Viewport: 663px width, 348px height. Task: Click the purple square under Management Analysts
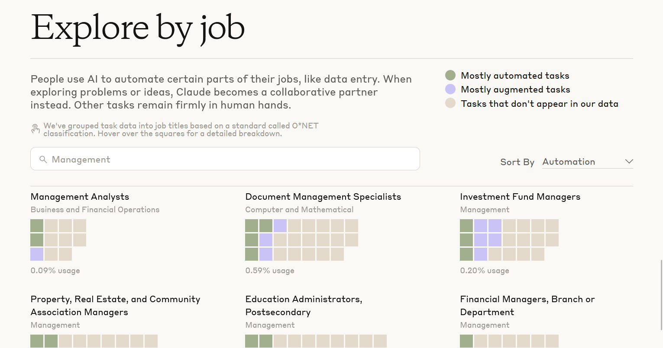(37, 254)
